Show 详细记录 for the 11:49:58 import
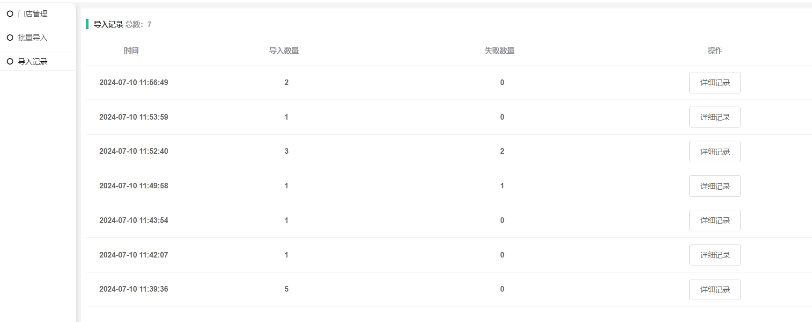Screen dimensions: 812x322 click(715, 186)
